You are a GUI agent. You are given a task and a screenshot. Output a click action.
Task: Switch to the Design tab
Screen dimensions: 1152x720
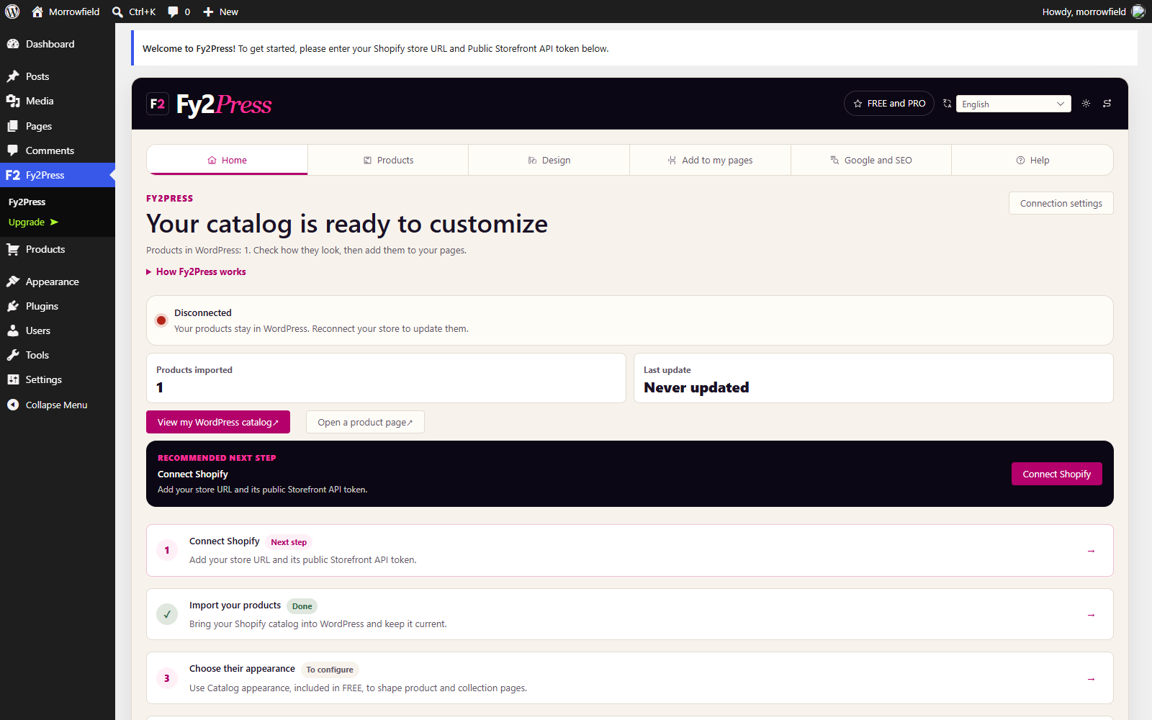coord(549,160)
